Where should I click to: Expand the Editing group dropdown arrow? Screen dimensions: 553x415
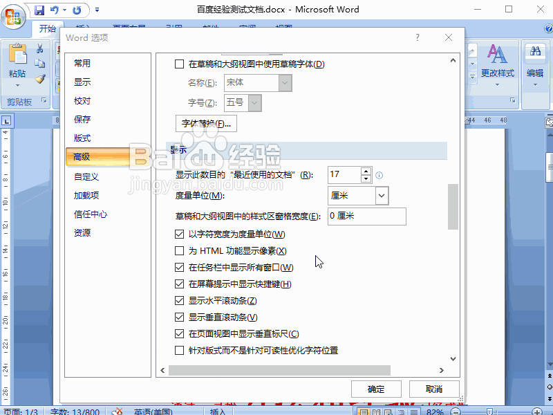coord(535,84)
